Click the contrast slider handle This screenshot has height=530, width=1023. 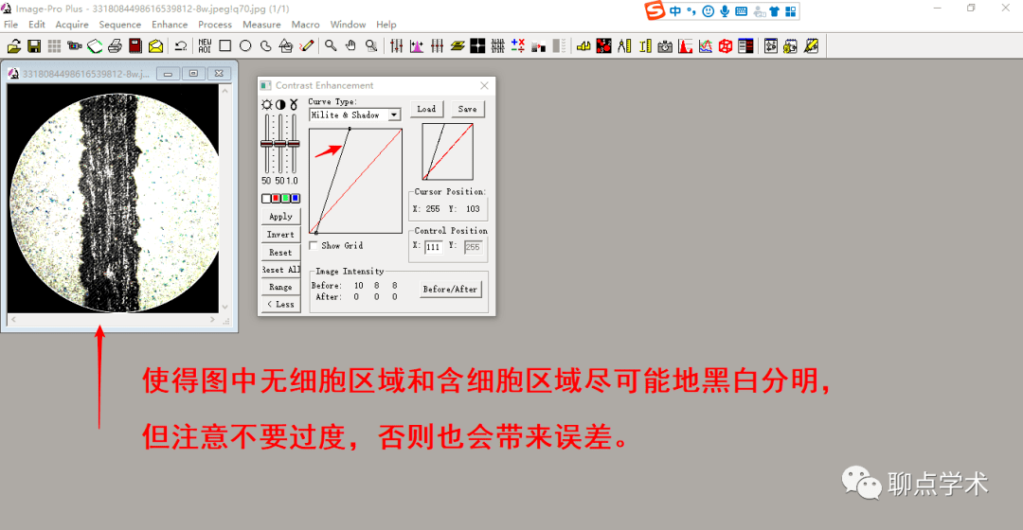point(279,144)
